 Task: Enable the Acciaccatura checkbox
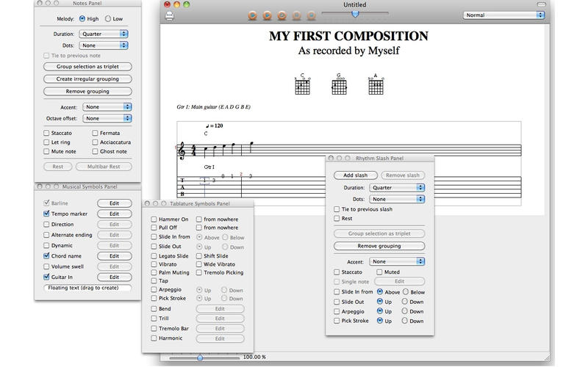coord(95,142)
